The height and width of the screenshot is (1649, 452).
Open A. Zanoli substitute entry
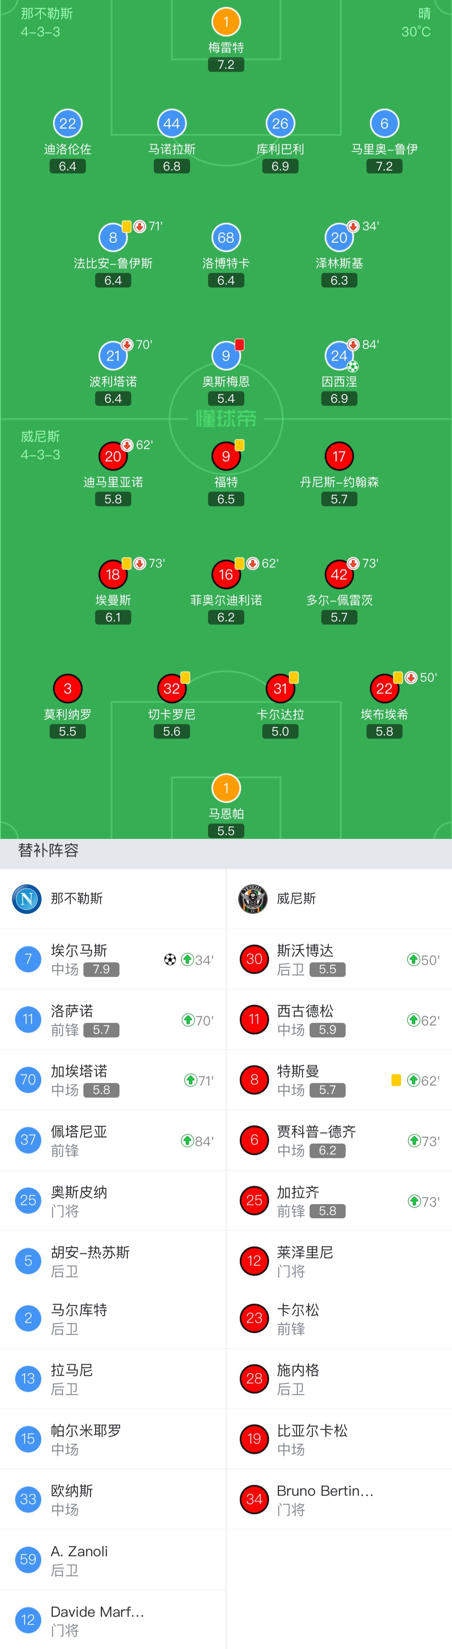(x=113, y=1560)
